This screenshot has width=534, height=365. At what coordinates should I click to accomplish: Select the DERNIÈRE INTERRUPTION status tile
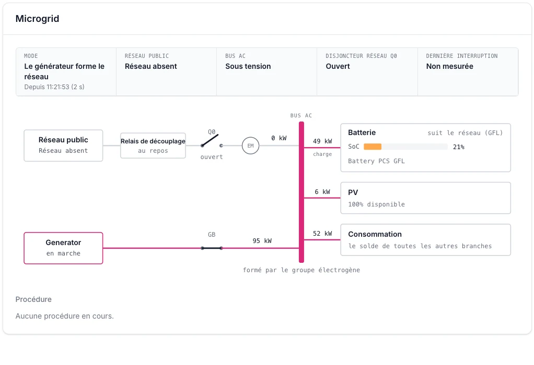coord(468,72)
